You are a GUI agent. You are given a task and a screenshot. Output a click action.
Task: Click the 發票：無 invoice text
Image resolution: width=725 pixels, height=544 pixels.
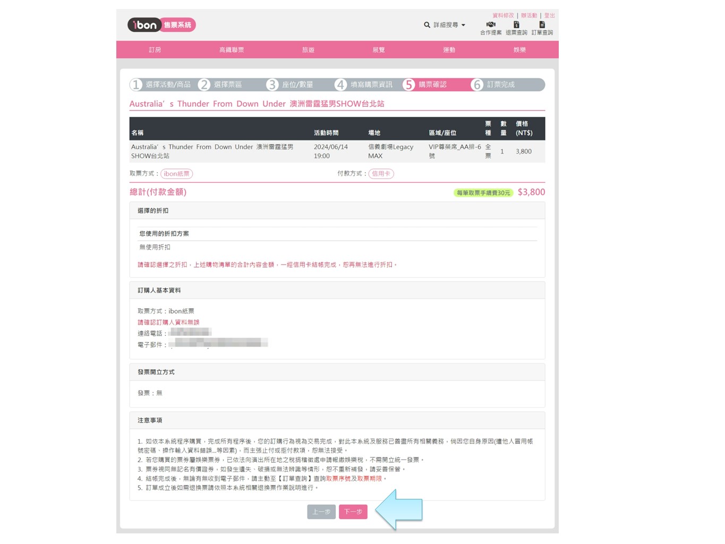150,393
